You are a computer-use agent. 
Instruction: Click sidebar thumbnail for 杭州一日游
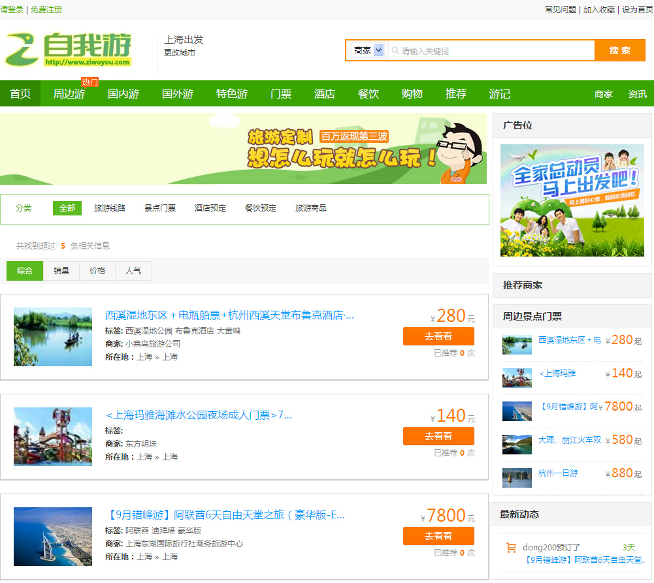coord(517,477)
